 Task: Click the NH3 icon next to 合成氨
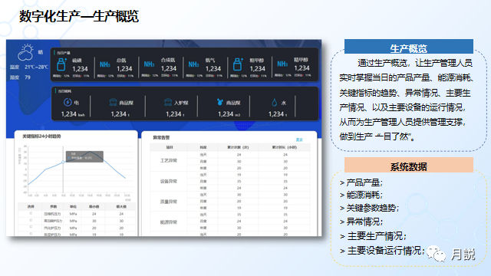point(149,64)
